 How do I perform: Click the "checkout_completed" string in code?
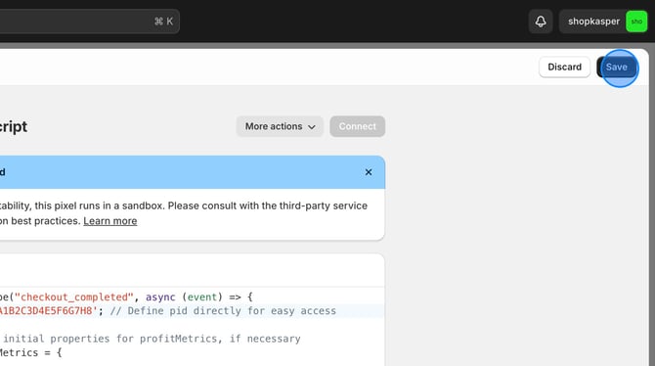[74, 297]
